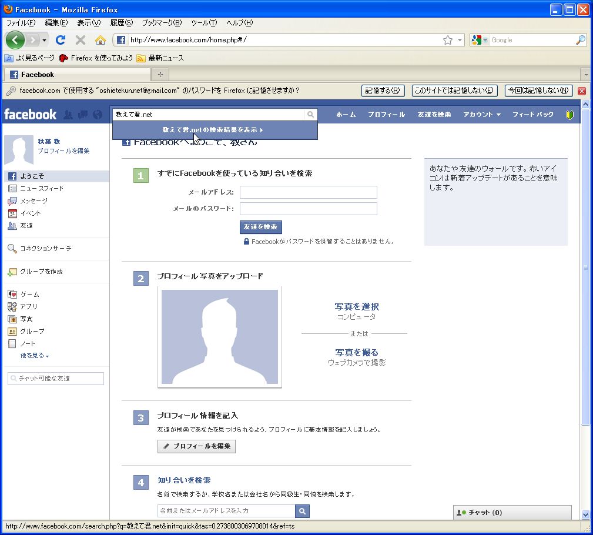593x535 pixels.
Task: Go to the Firefox home page icon
Action: [x=100, y=40]
